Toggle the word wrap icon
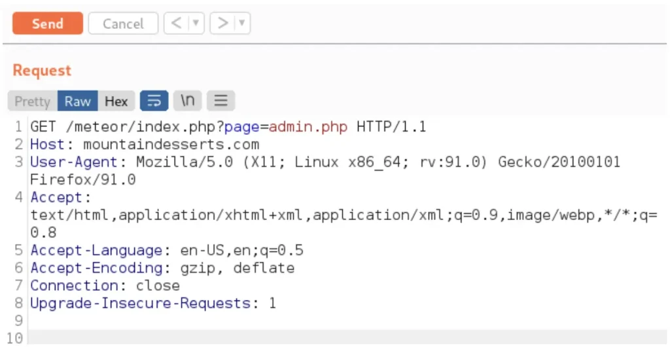This screenshot has height=347, width=670. click(154, 101)
